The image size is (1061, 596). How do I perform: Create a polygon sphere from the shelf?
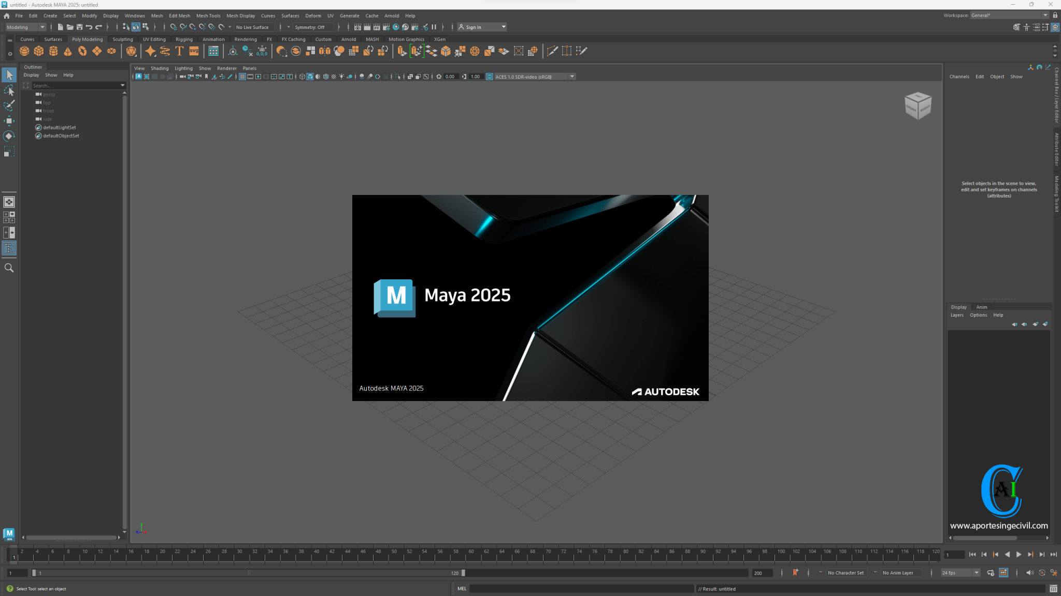(x=24, y=51)
